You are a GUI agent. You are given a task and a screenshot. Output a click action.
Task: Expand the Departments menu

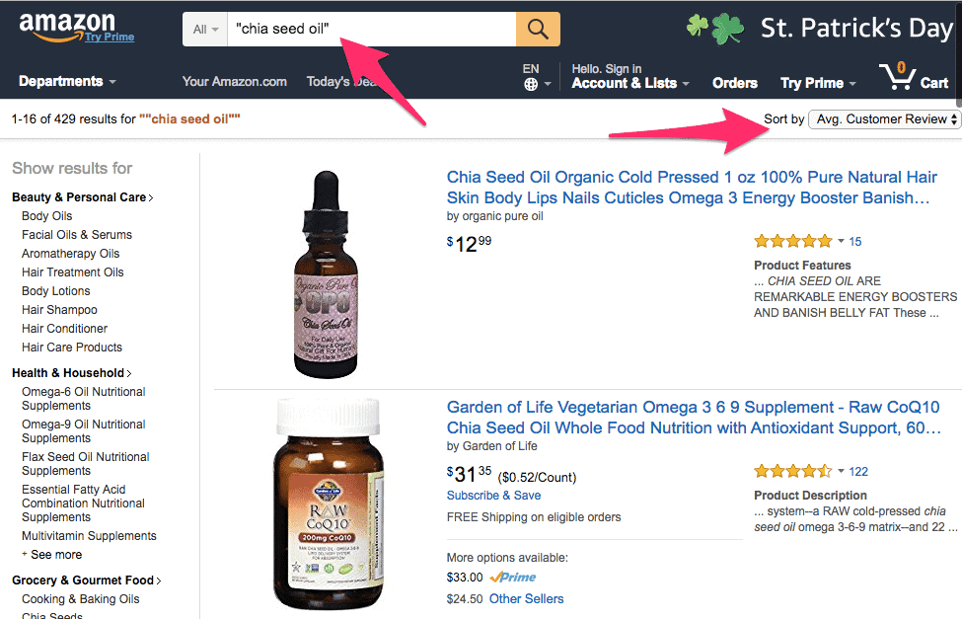coord(67,82)
